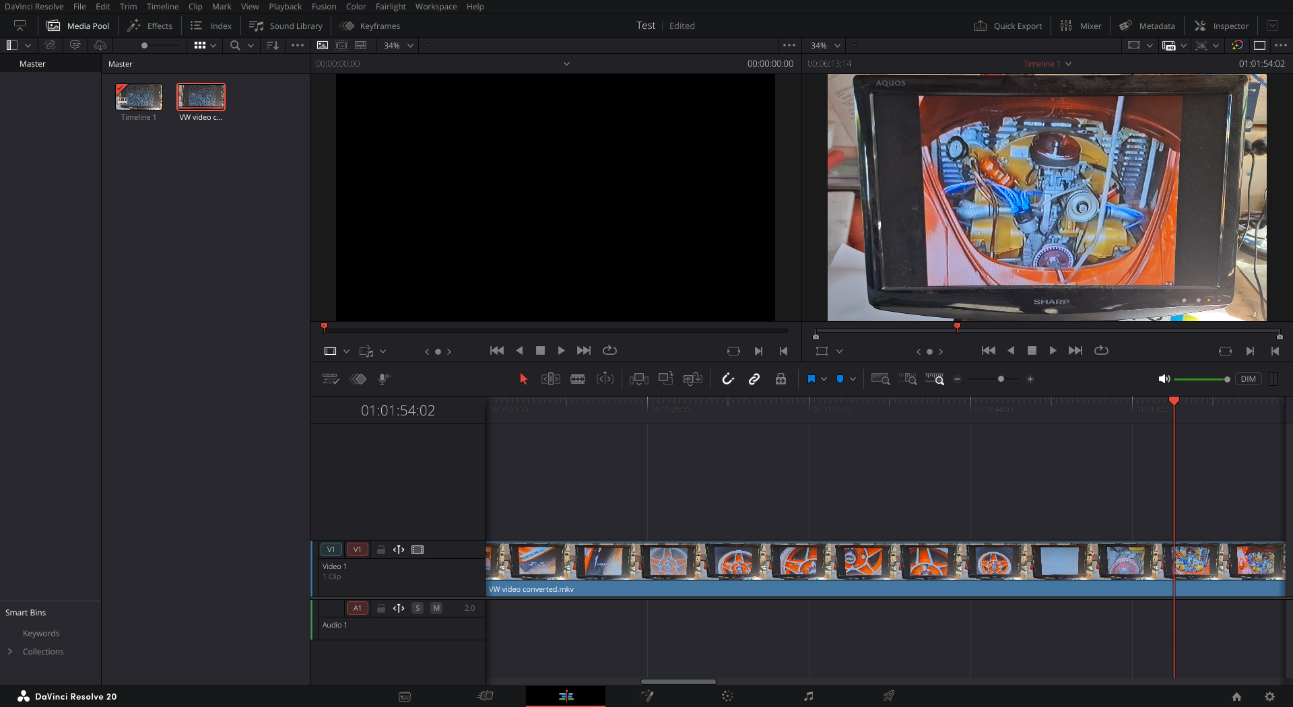
Task: Open flag color dropdown arrow
Action: 824,379
